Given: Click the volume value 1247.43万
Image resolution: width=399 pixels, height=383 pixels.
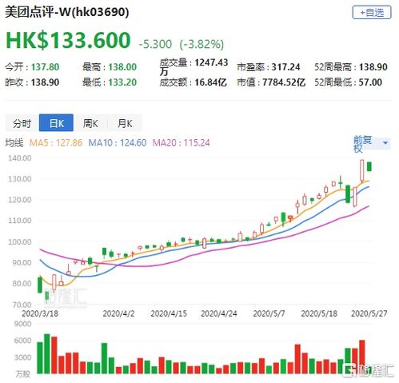Looking at the screenshot, I should tap(194, 66).
